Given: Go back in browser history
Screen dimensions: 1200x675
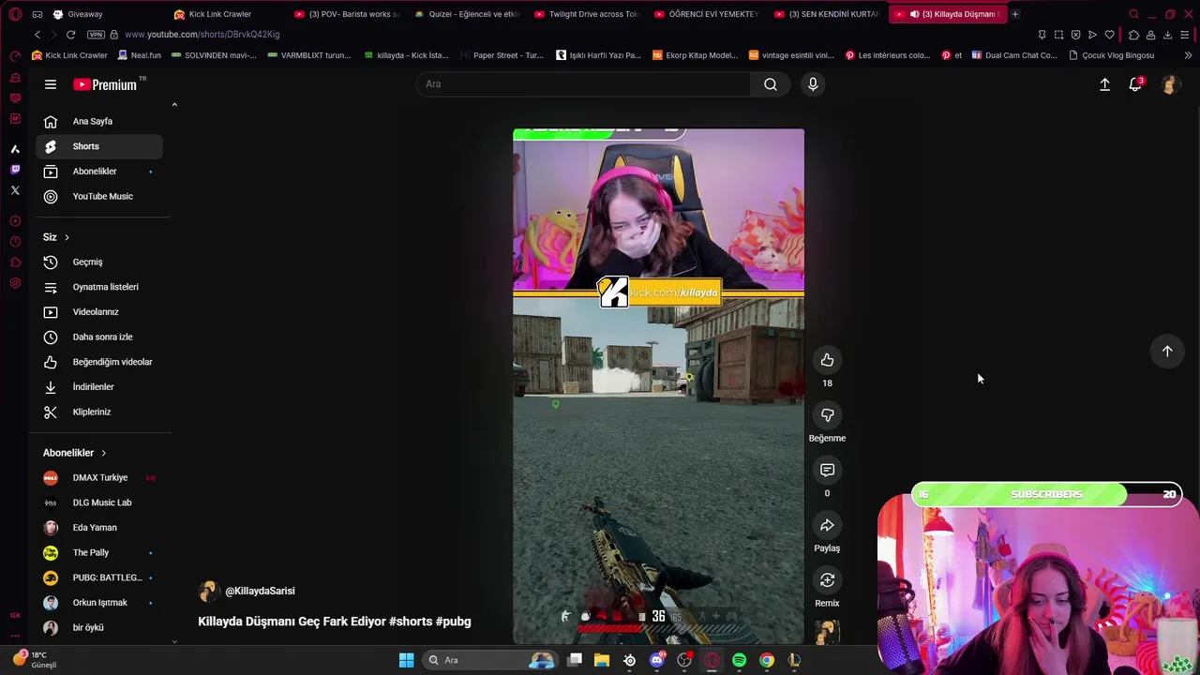Looking at the screenshot, I should (x=37, y=35).
